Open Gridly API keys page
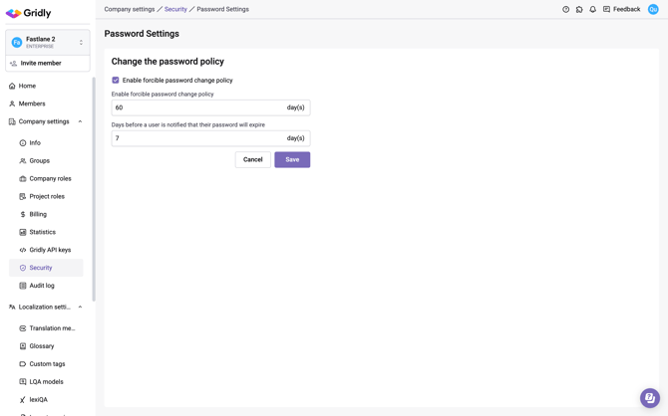This screenshot has width=668, height=416. click(x=50, y=250)
